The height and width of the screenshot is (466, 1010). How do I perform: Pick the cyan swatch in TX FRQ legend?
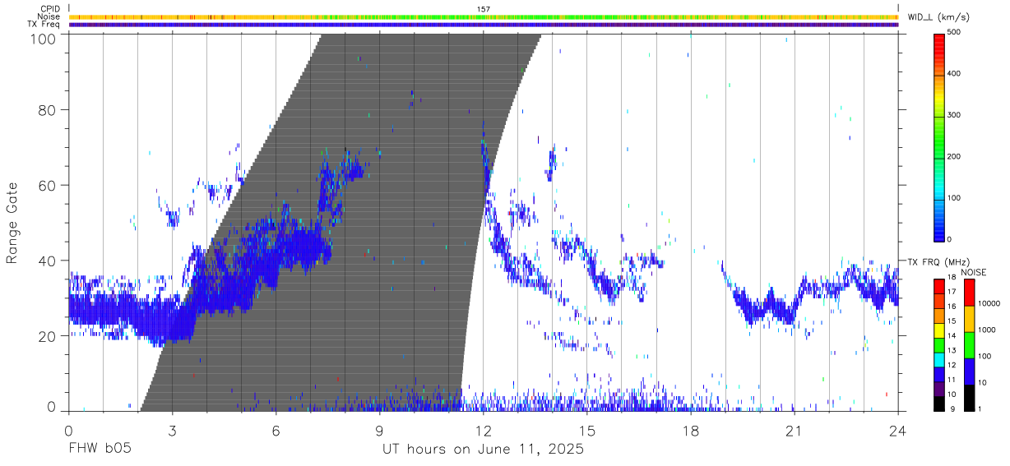tap(939, 359)
